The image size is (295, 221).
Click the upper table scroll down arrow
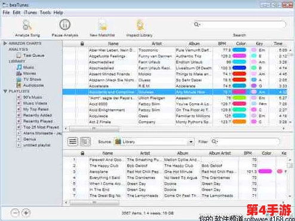click(x=290, y=122)
